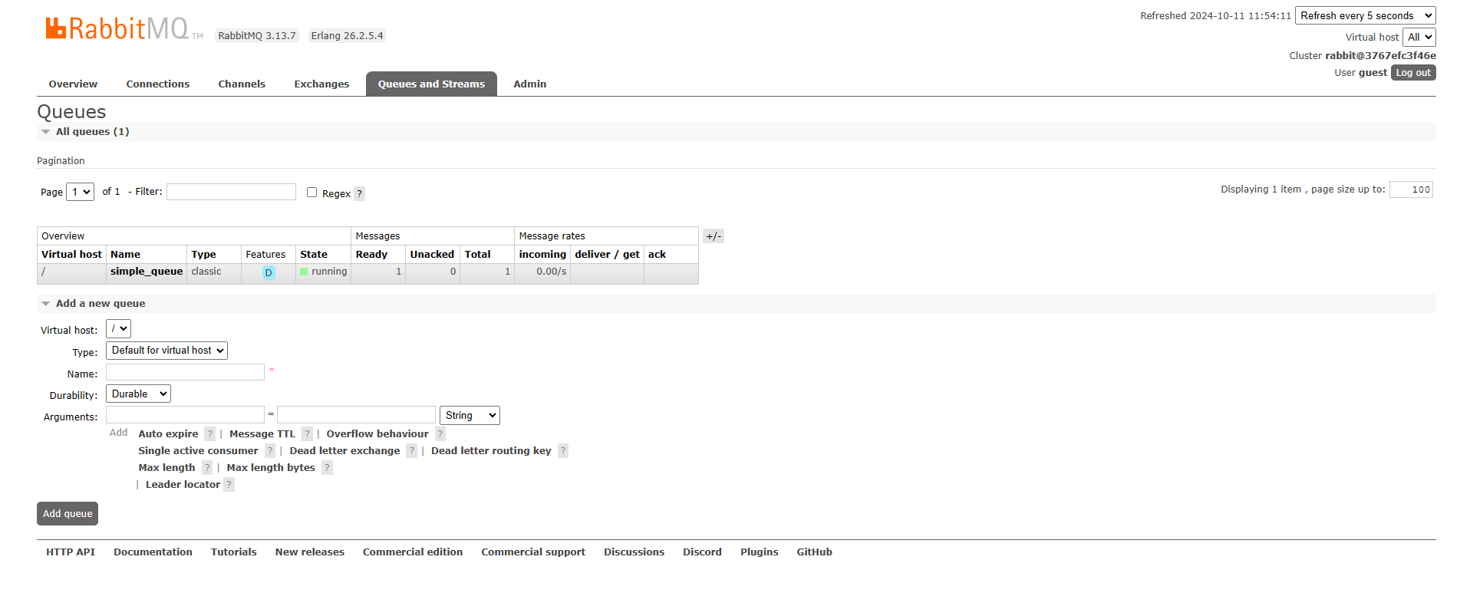Sort by the incoming rate column header
The image size is (1470, 593).
coord(542,255)
